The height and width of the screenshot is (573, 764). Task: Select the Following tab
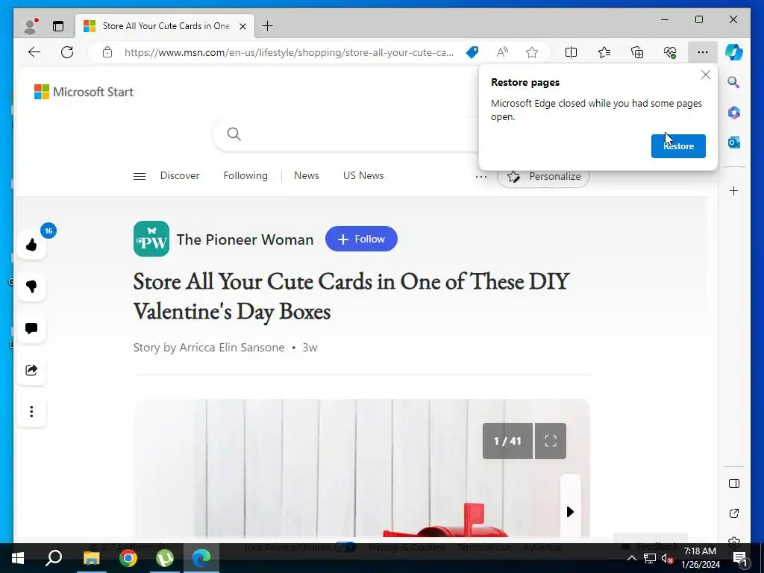pyautogui.click(x=245, y=175)
